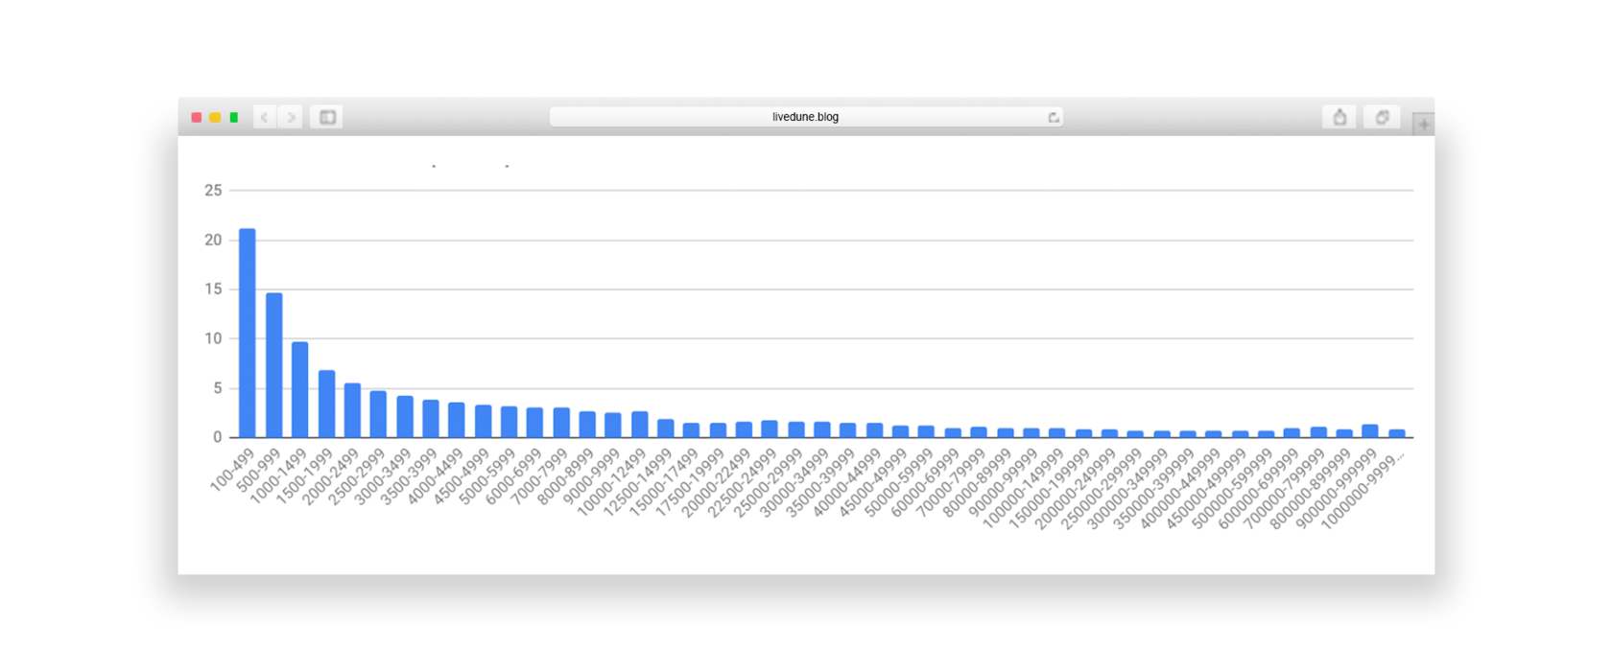Open the Share menu icon

pyautogui.click(x=1339, y=117)
